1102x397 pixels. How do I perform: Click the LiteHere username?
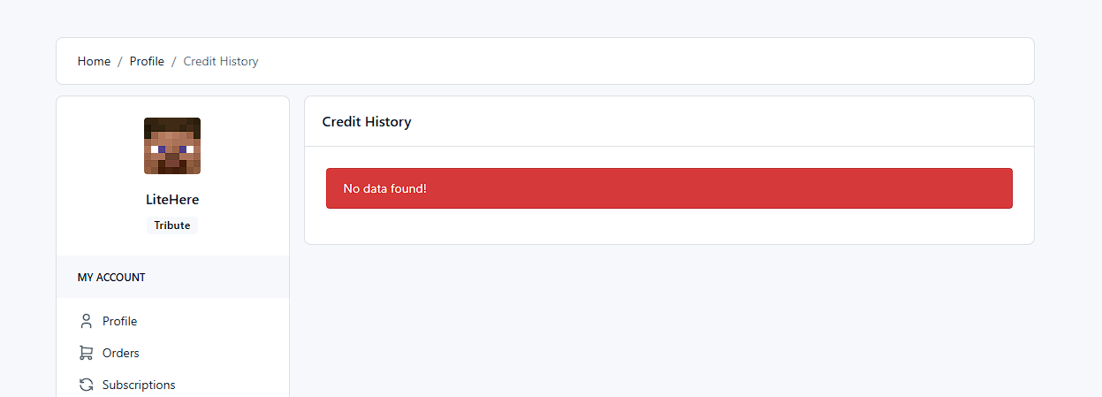[172, 199]
